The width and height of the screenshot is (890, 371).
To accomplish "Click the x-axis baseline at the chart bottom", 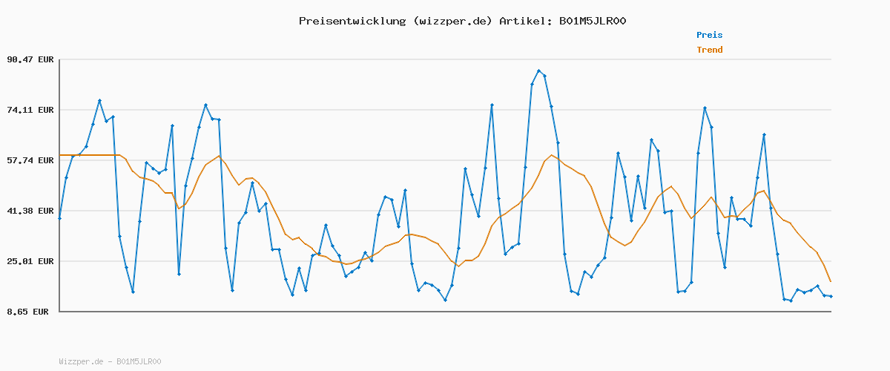I will [445, 312].
